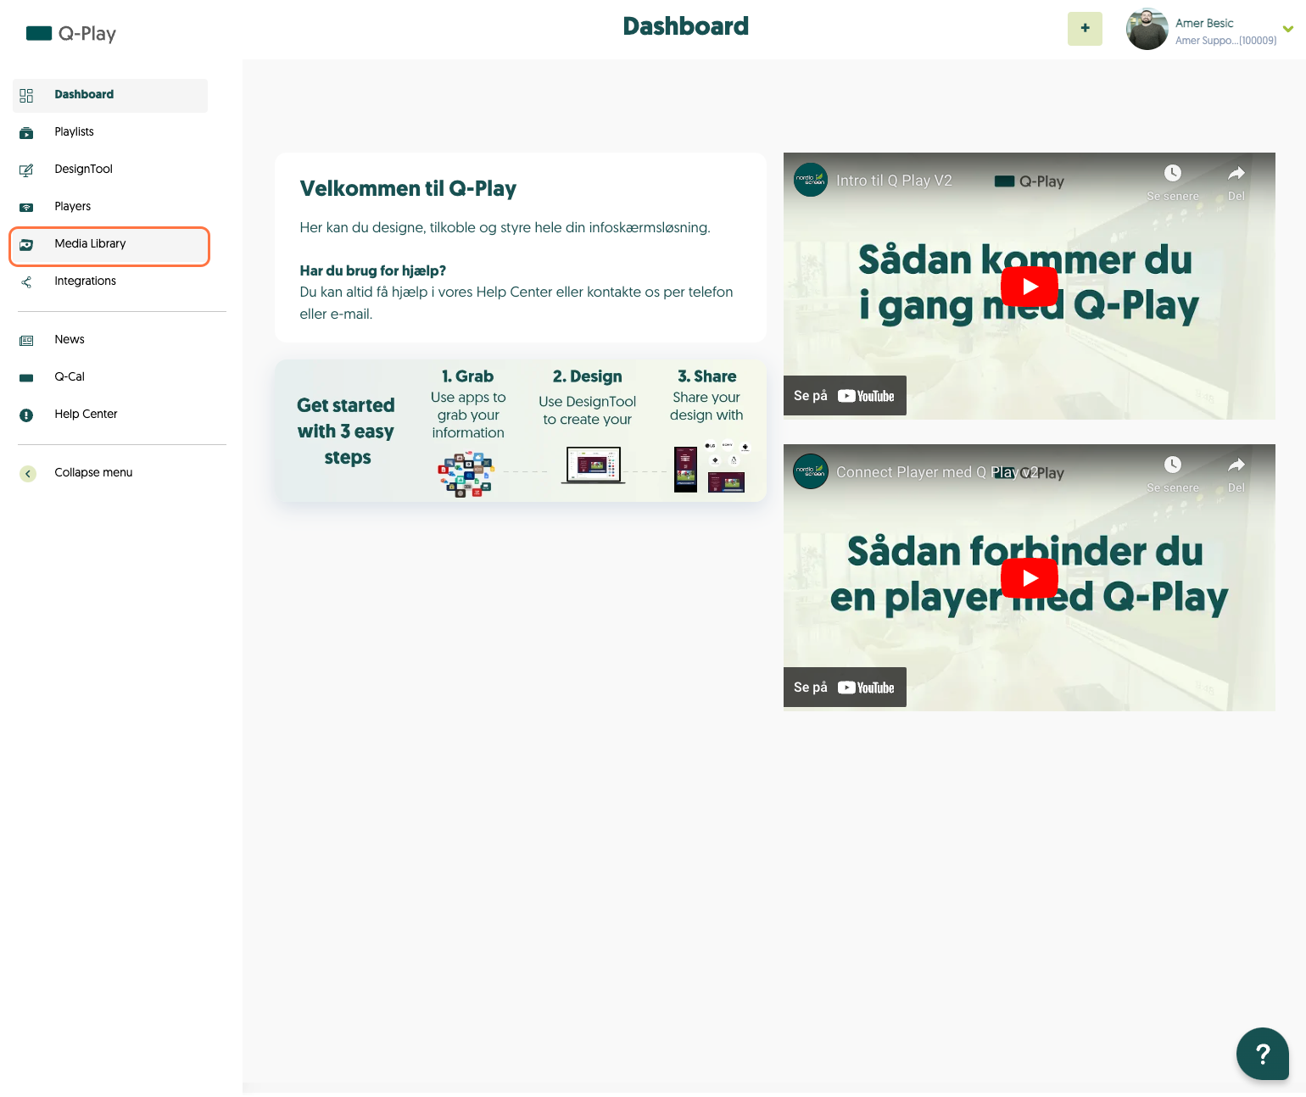
Task: Click the Integrations share icon
Action: (26, 281)
